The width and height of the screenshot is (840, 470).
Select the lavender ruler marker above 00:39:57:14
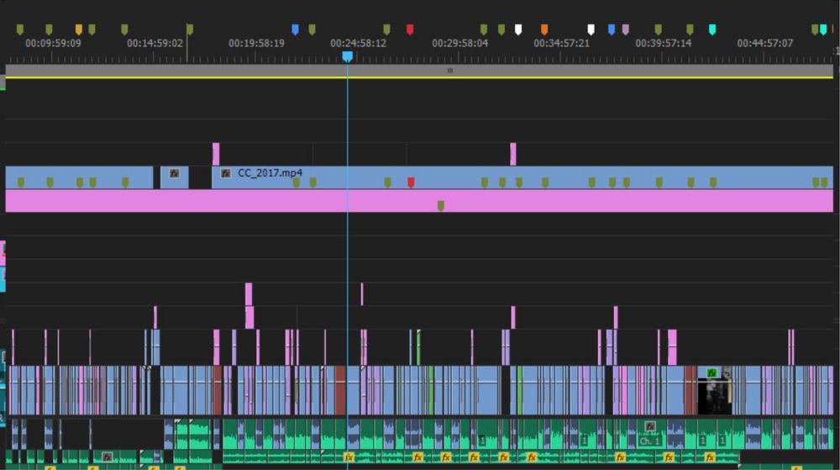point(626,29)
